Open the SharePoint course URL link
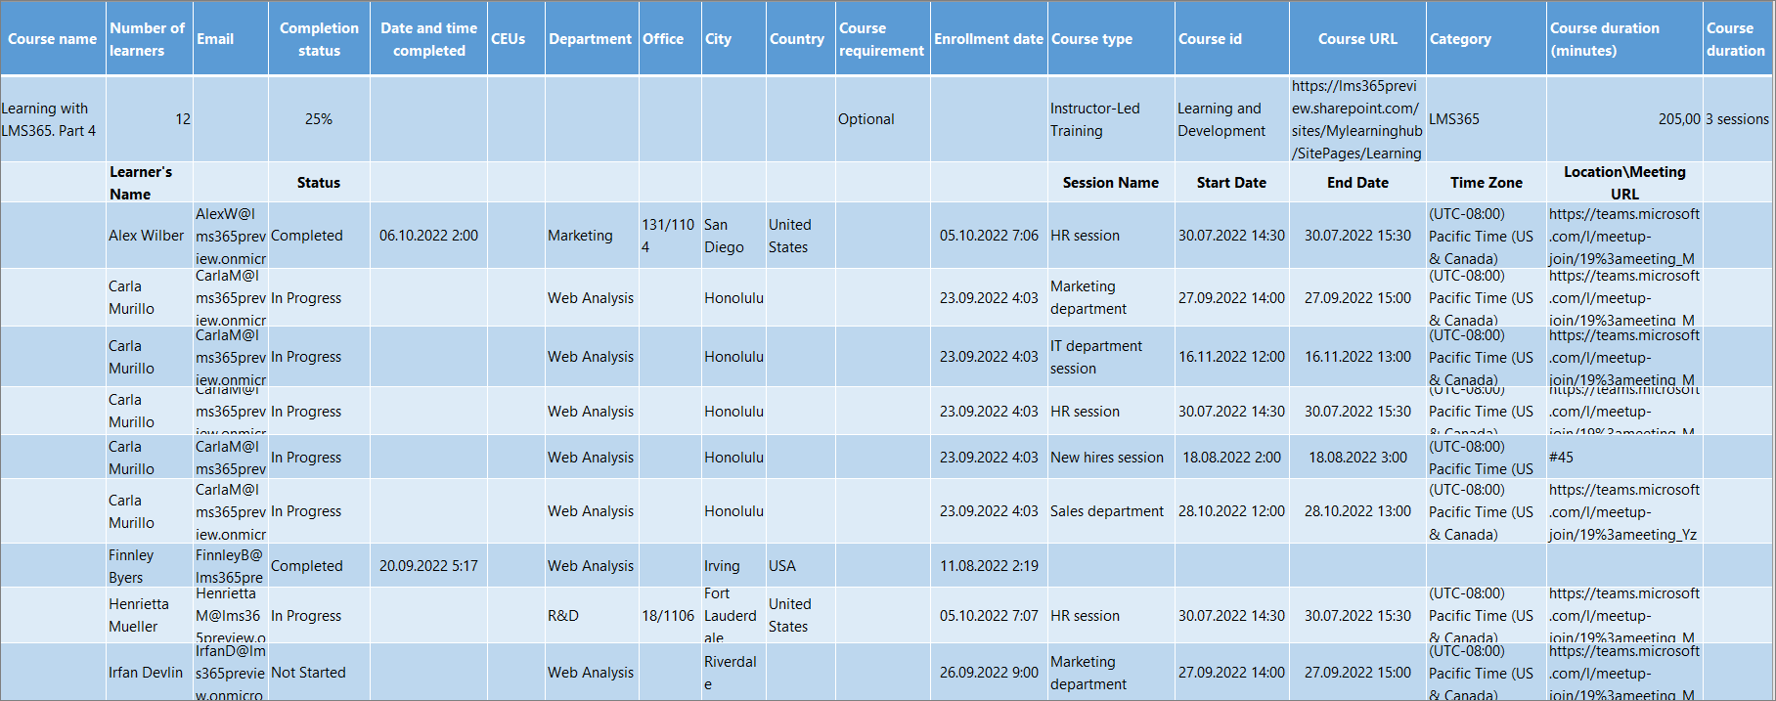The height and width of the screenshot is (701, 1776). pyautogui.click(x=1356, y=119)
